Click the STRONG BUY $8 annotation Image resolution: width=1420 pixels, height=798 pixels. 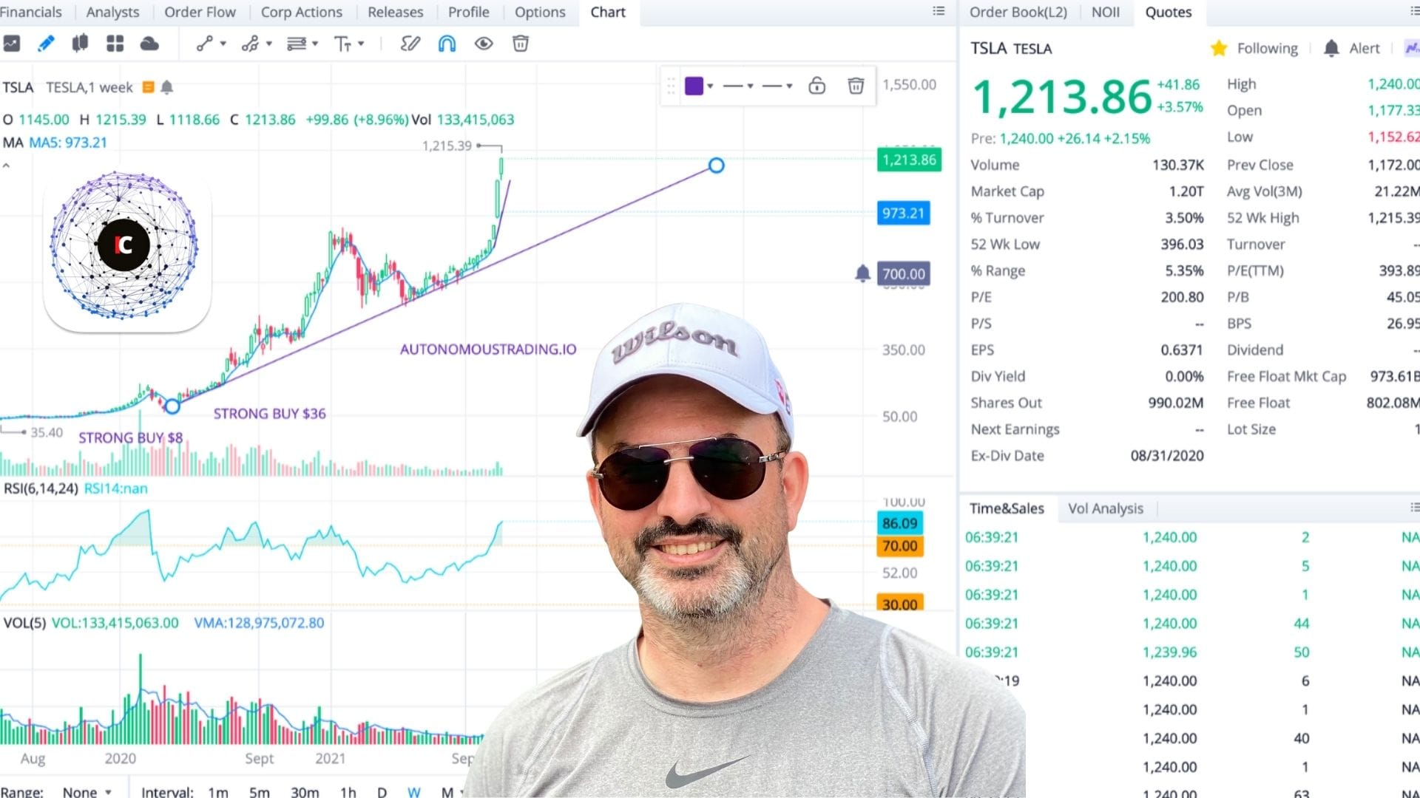pyautogui.click(x=130, y=437)
